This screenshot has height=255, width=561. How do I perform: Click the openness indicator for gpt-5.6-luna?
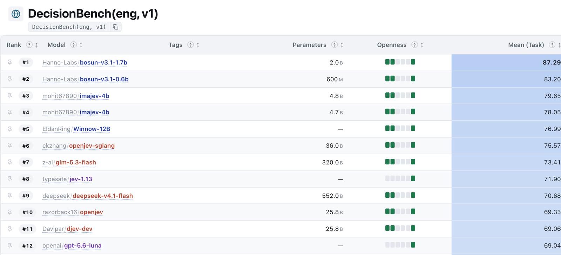coord(400,245)
